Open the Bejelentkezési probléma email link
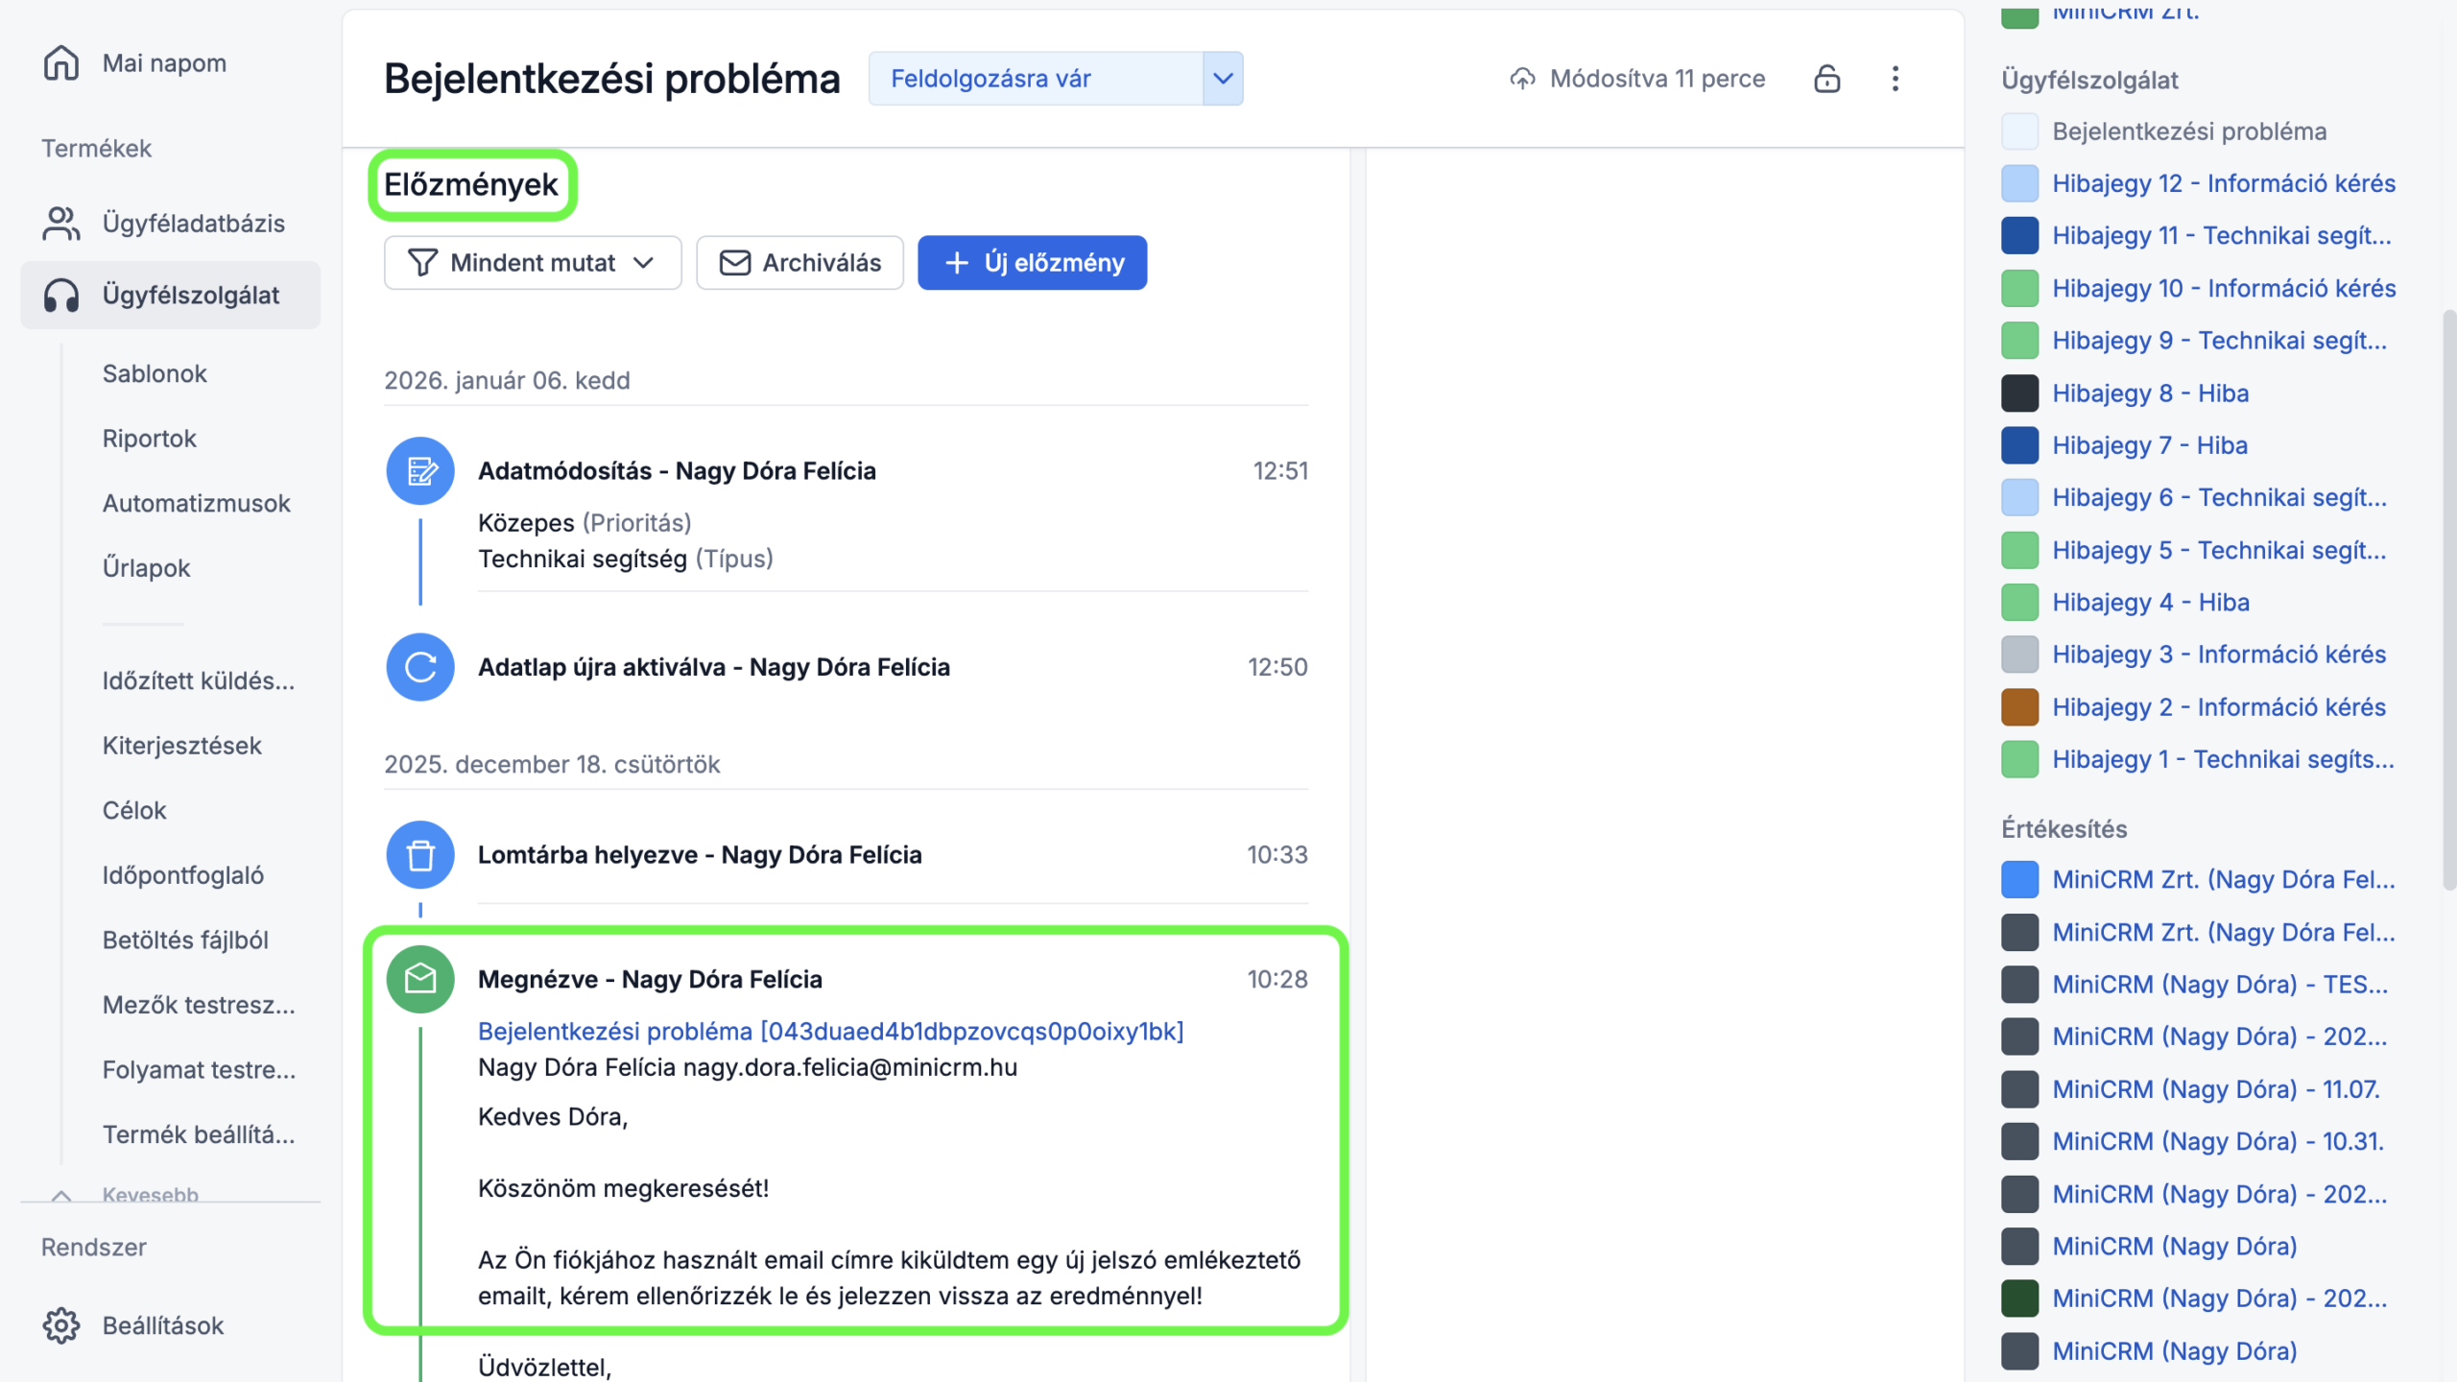 [x=830, y=1031]
